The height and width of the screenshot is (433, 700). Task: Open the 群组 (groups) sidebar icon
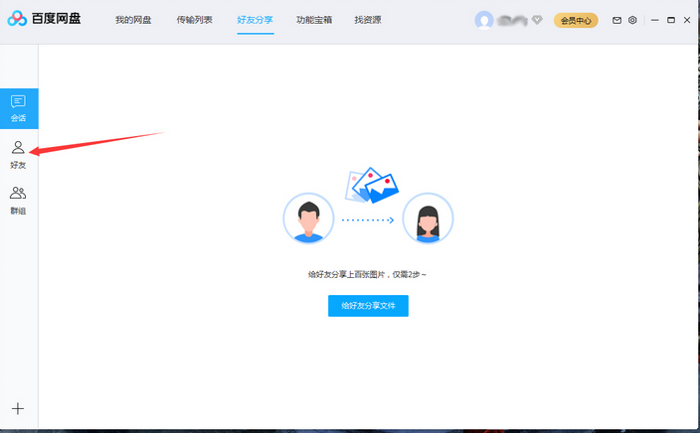coord(18,199)
